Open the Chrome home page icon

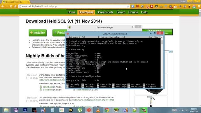point(15,6)
